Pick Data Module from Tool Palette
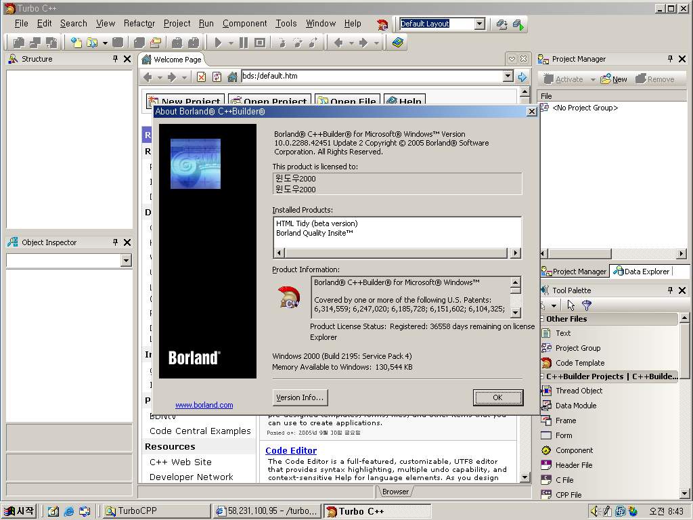The width and height of the screenshot is (693, 520). click(575, 406)
